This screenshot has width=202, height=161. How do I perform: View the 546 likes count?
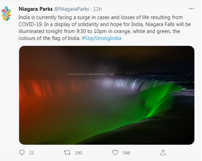126,153
